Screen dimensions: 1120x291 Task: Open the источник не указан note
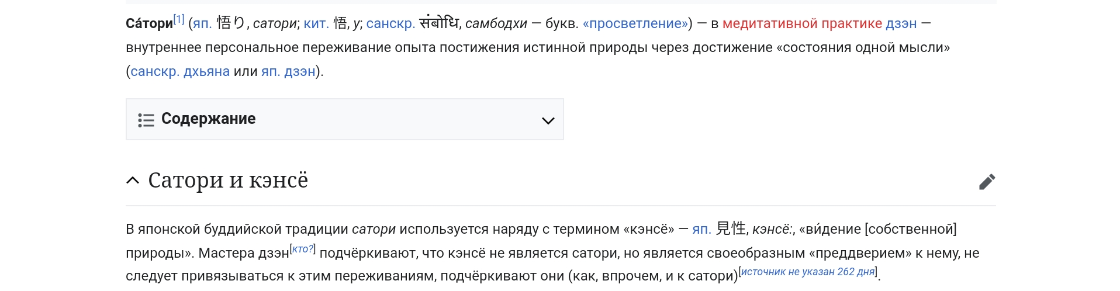(808, 272)
